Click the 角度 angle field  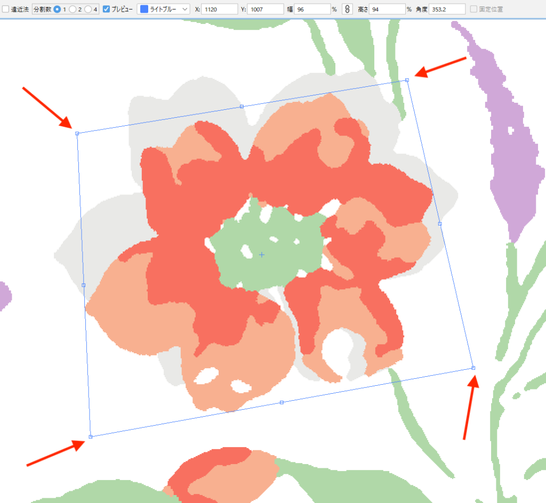coord(447,9)
